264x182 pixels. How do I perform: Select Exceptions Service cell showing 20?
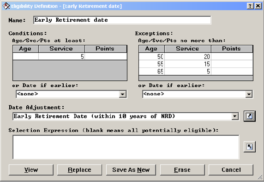(x=188, y=56)
